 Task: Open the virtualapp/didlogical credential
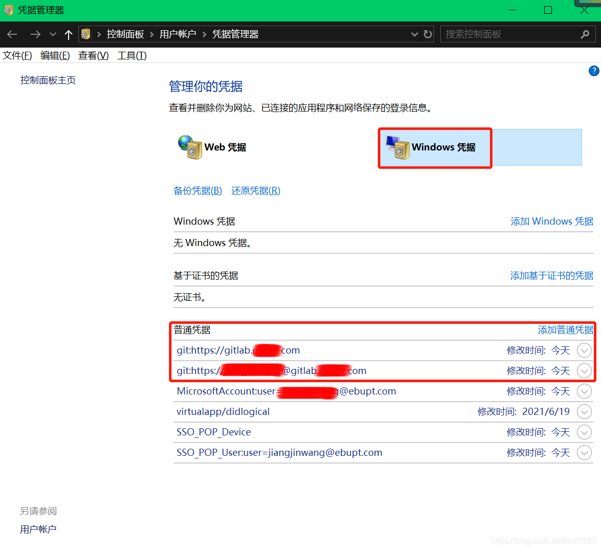click(x=223, y=412)
